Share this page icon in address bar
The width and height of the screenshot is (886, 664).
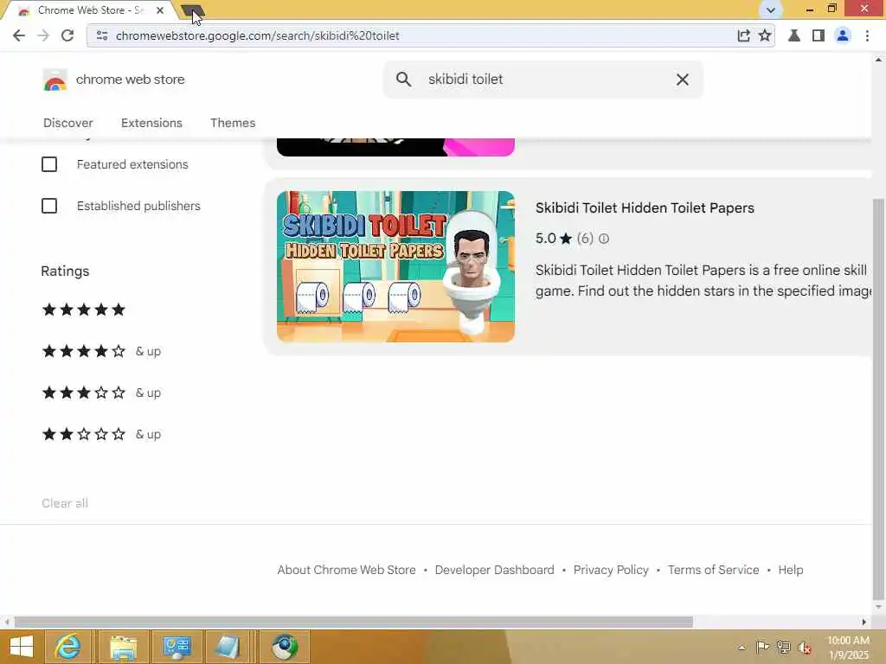point(743,35)
